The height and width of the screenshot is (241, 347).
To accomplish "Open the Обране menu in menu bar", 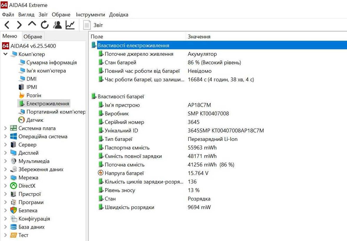I will (61, 15).
